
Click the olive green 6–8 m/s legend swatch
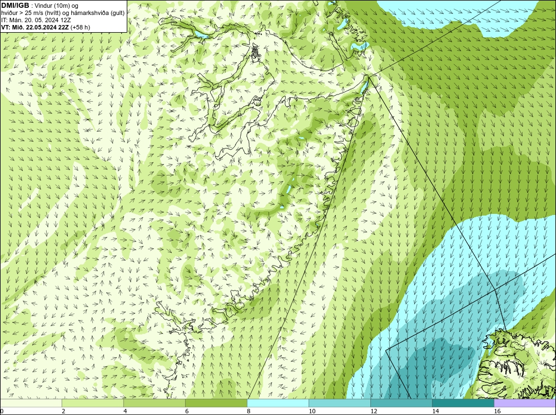[216, 403]
